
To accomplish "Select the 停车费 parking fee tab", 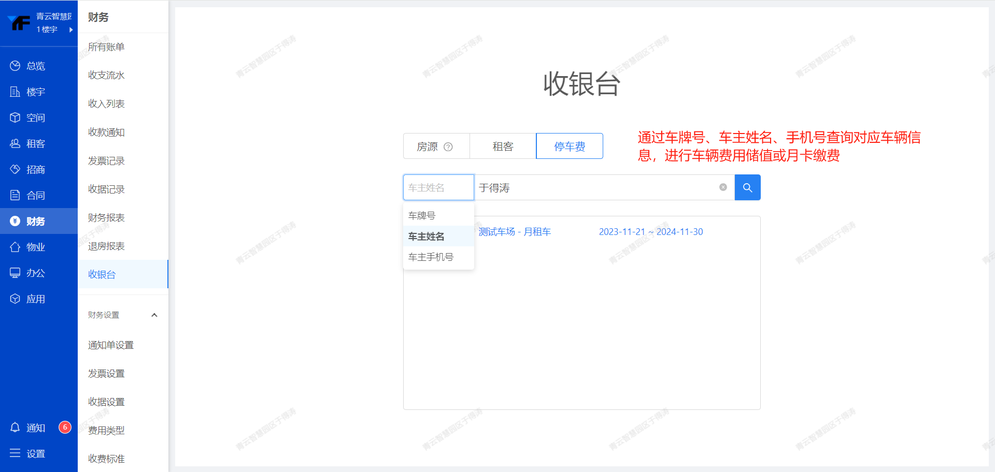I will click(x=569, y=146).
